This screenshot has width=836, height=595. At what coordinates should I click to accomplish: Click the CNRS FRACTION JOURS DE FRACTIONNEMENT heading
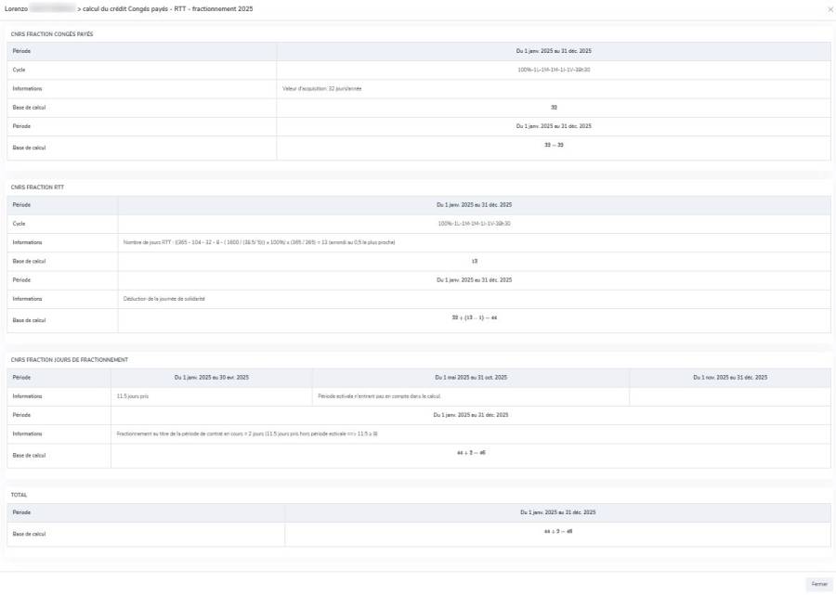(70, 359)
